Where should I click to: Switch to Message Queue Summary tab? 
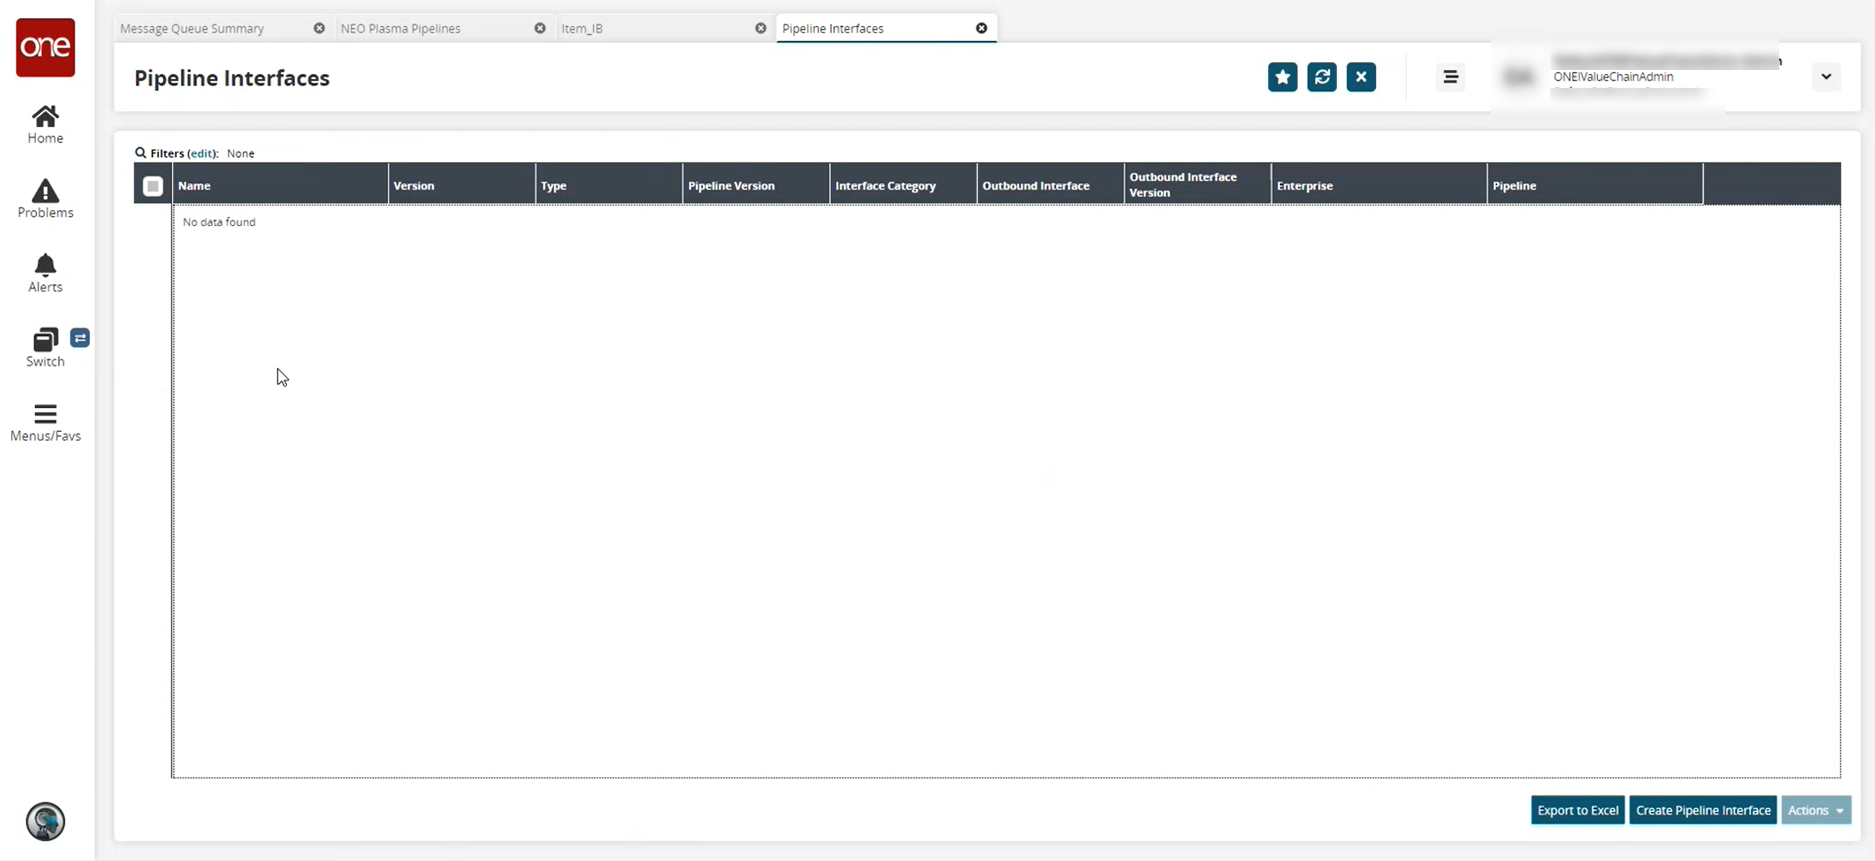tap(192, 28)
